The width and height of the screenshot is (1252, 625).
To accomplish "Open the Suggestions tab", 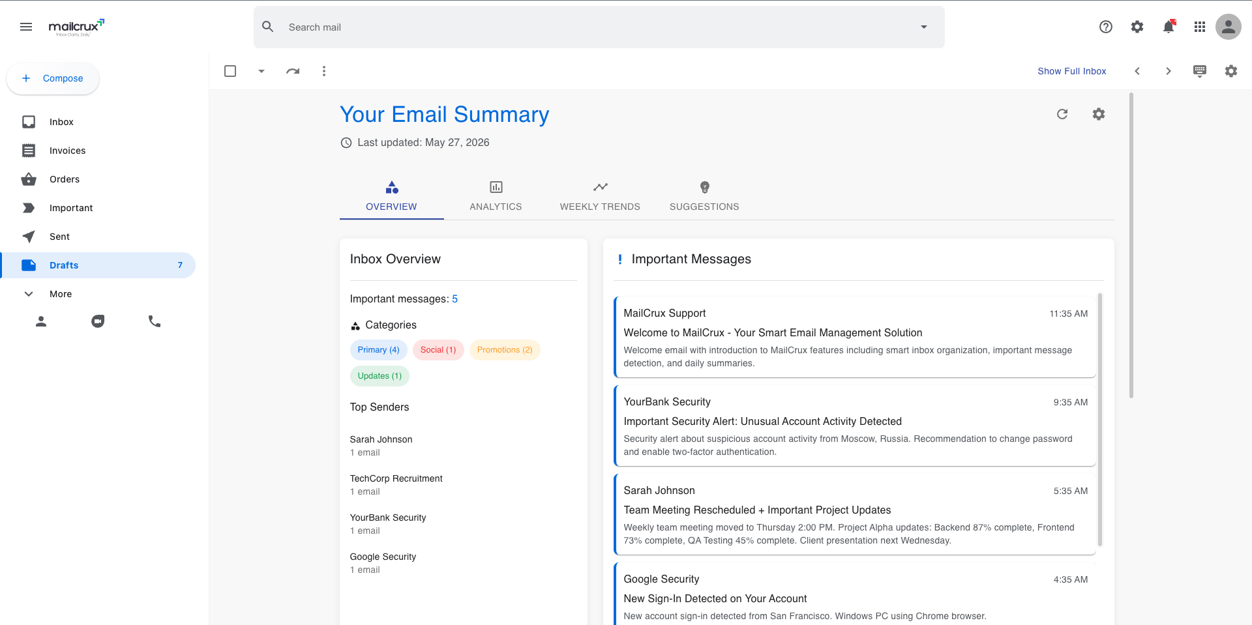I will tap(704, 196).
